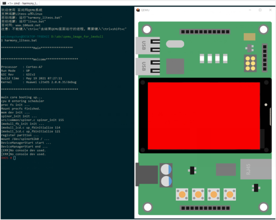This screenshot has height=220, width=276.
Task: Click the 'harmony_liteos.bat' command line
Action: (19, 40)
